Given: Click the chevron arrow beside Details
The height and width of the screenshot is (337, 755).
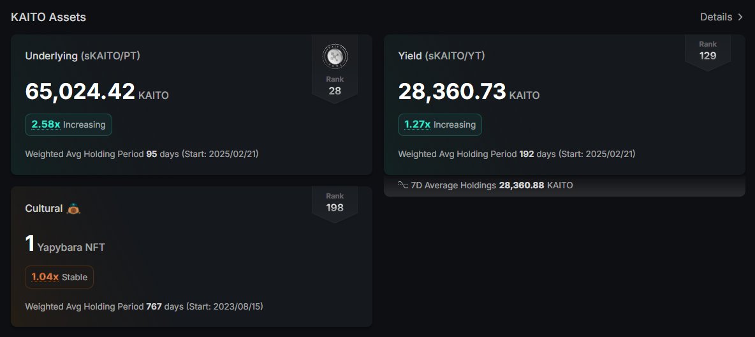Looking at the screenshot, I should [740, 17].
